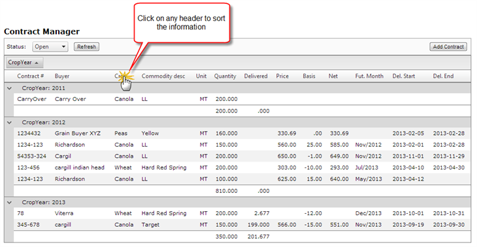477x247 pixels.
Task: Click the 330.69 price cell
Action: coord(287,134)
